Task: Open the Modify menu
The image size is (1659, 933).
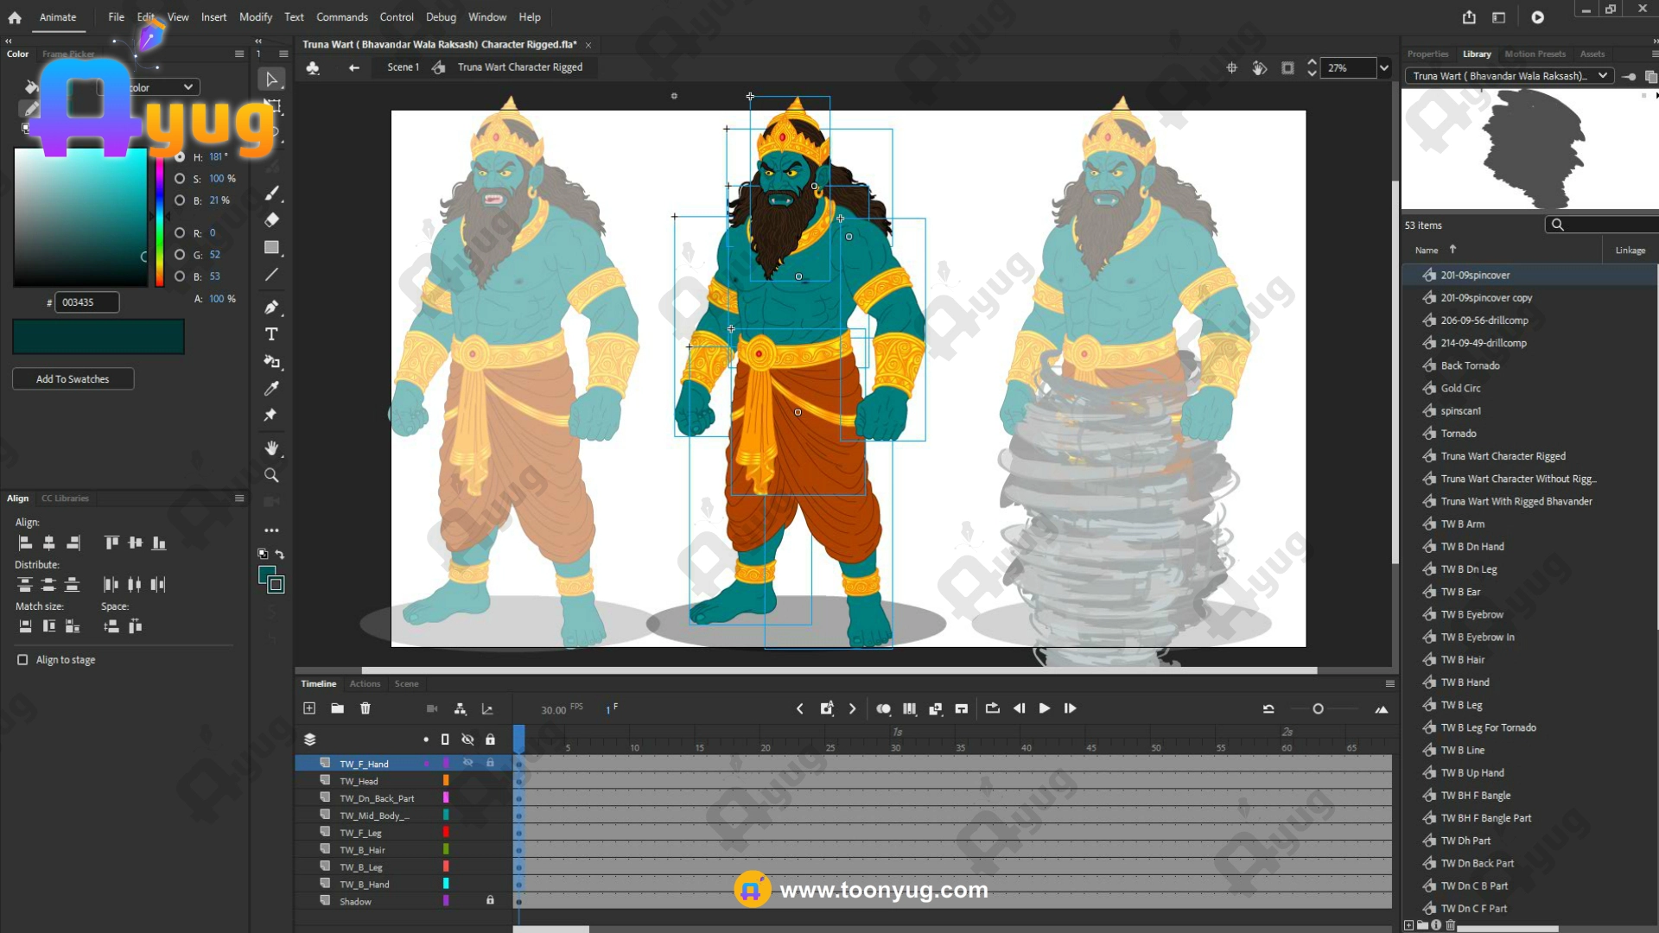Action: click(x=255, y=17)
